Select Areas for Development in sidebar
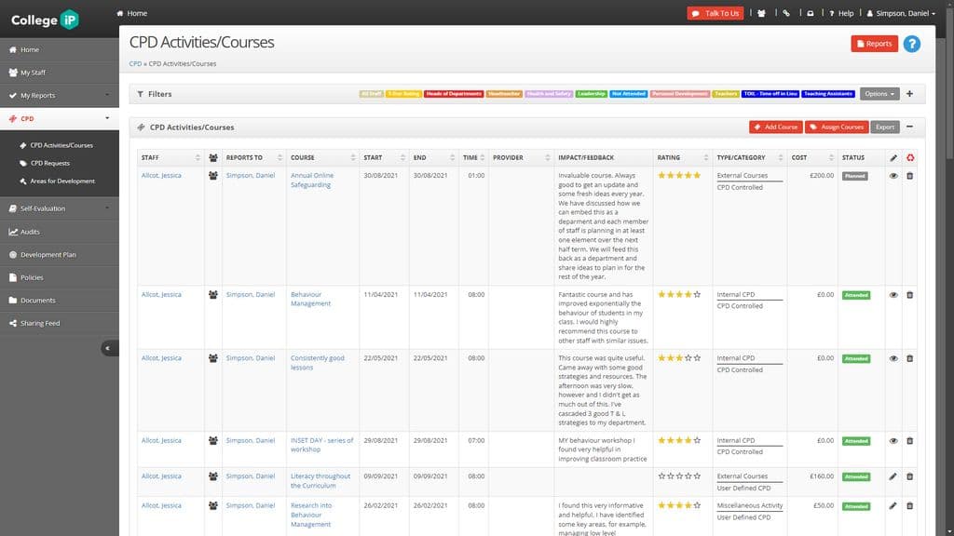The height and width of the screenshot is (536, 954). click(x=62, y=181)
